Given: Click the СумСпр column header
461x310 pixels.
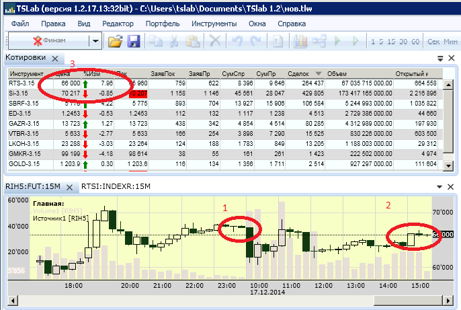Looking at the screenshot, I should [237, 74].
